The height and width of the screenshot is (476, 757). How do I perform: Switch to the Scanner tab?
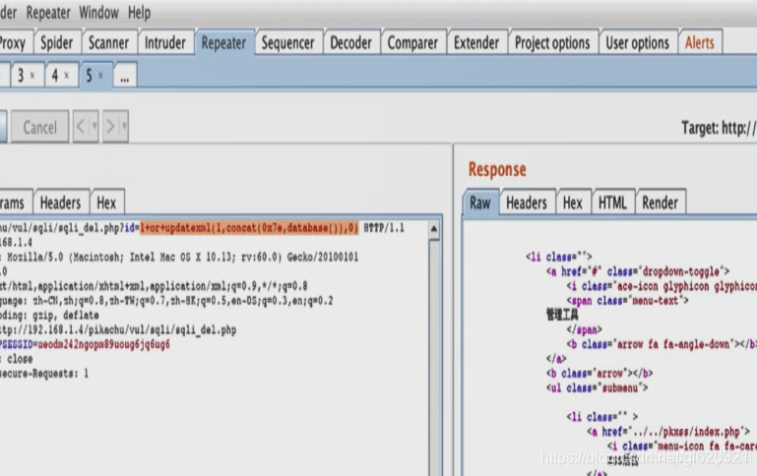click(x=108, y=43)
